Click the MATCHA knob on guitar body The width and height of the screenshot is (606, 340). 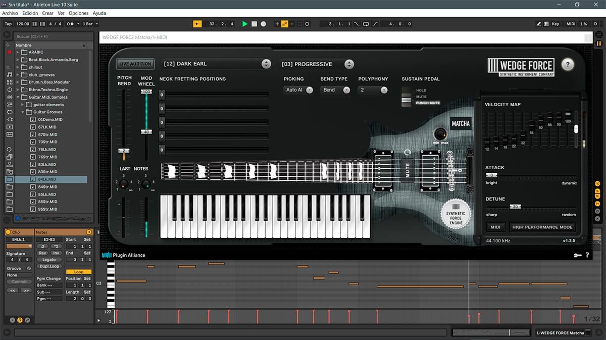point(440,133)
